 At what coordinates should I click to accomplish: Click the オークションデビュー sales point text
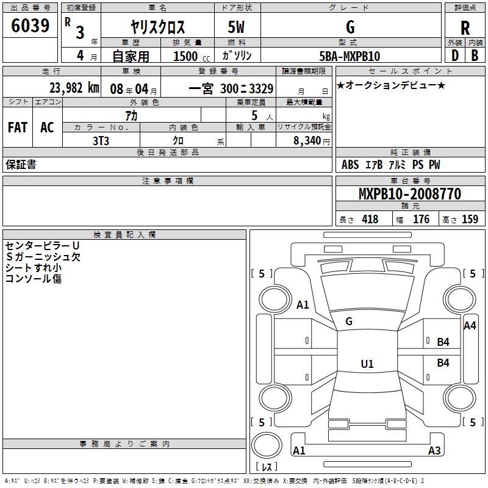click(391, 85)
